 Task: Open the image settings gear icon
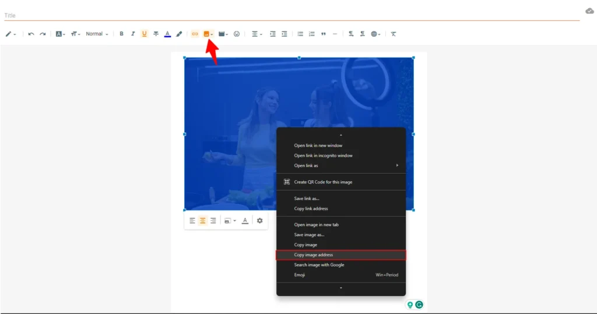(259, 221)
